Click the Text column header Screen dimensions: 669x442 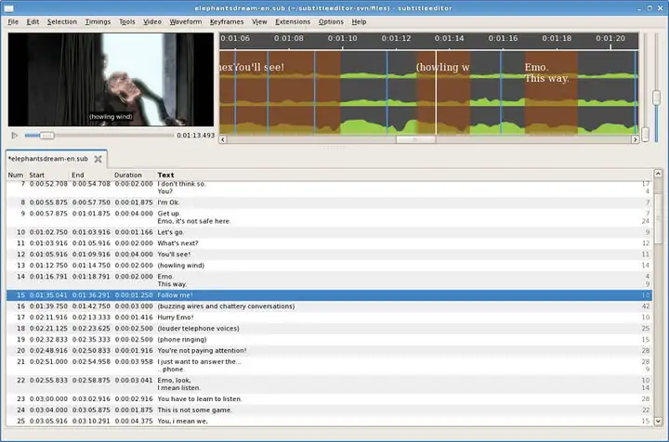[165, 175]
